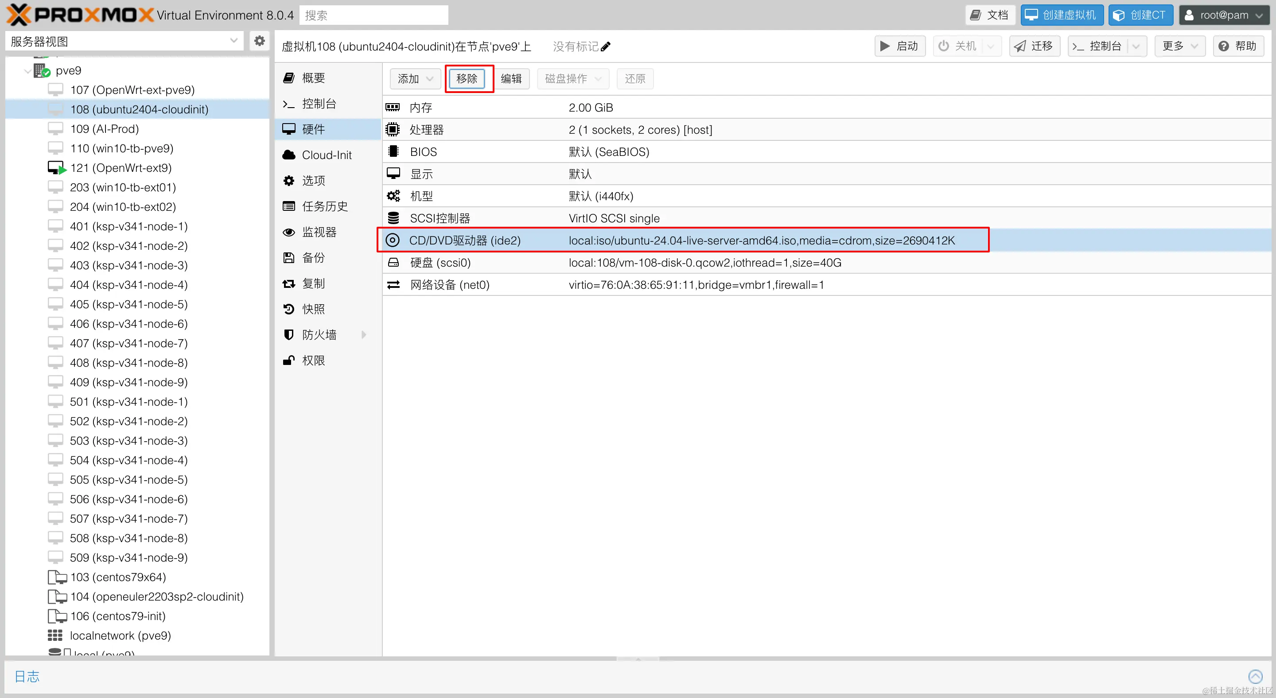Open the 添加 add hardware dropdown

415,79
